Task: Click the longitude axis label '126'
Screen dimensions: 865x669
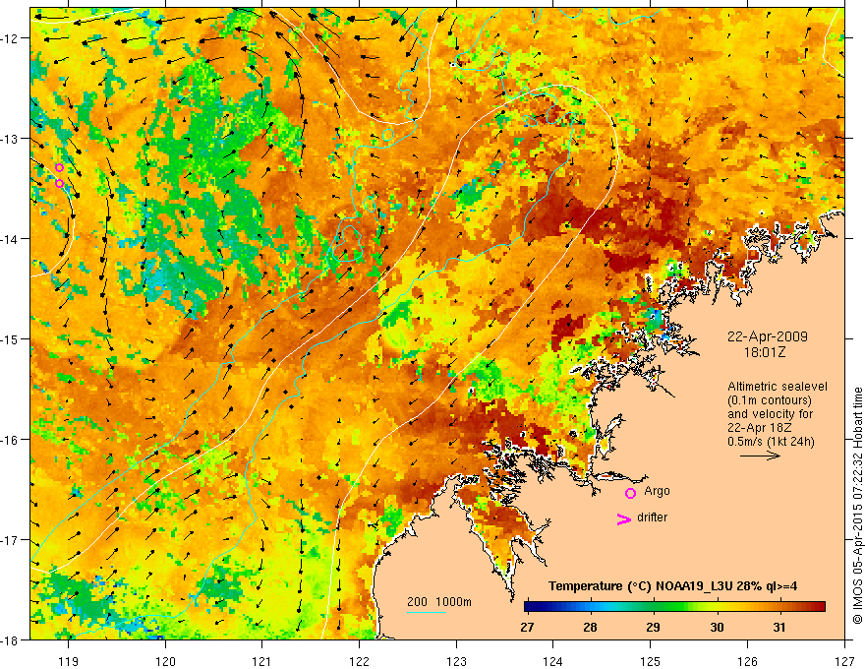Action: pos(747,661)
